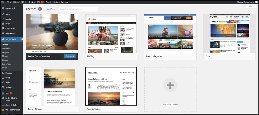Open the comments bubble in admin bar

[x=23, y=2]
